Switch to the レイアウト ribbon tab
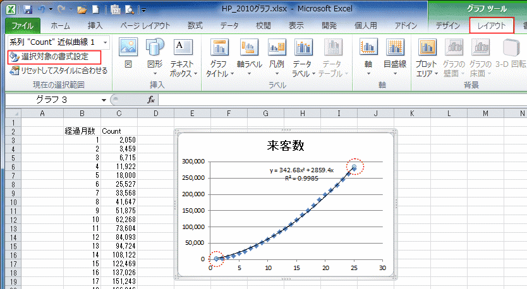This screenshot has width=527, height=289. (x=492, y=26)
